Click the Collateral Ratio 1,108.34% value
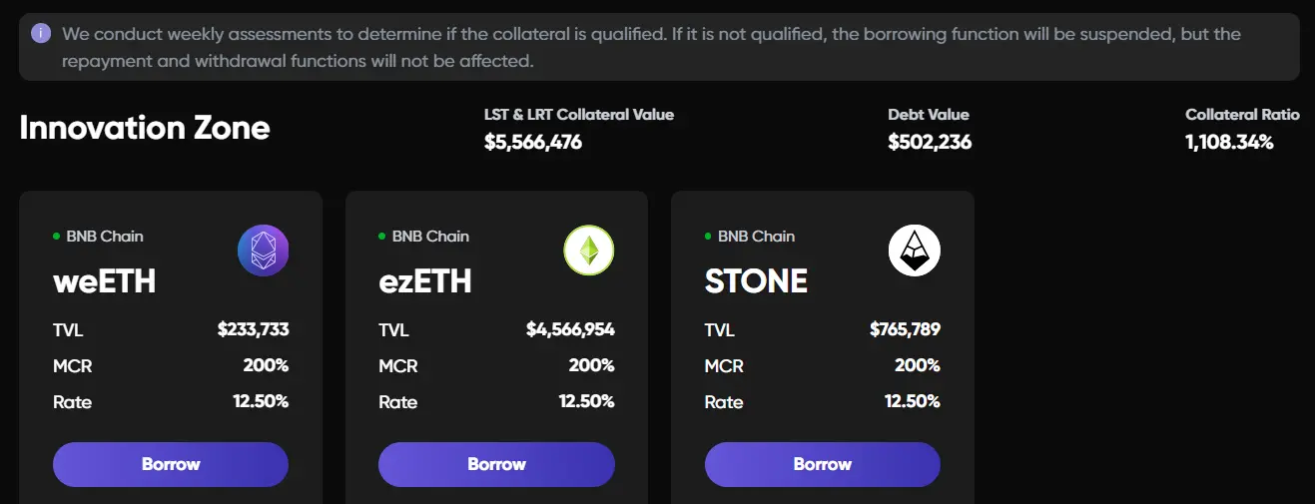The image size is (1315, 504). point(1229,143)
